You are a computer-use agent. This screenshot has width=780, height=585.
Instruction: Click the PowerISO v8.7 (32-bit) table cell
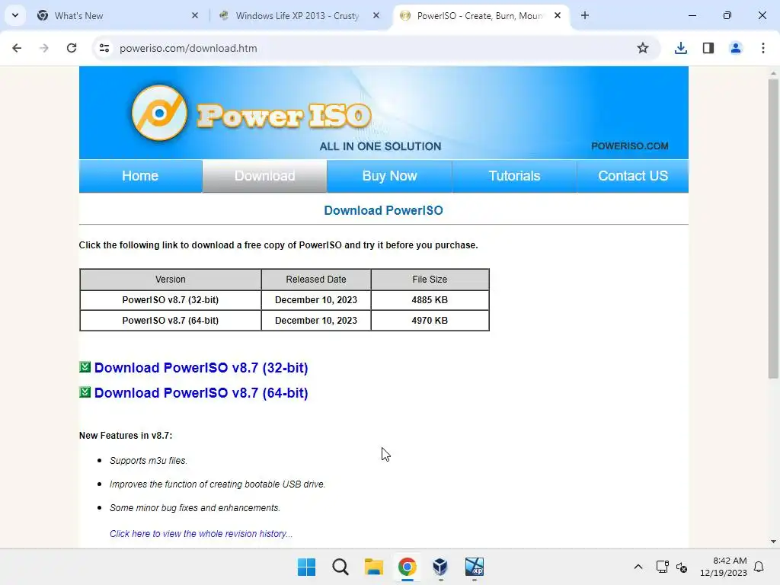(x=171, y=300)
